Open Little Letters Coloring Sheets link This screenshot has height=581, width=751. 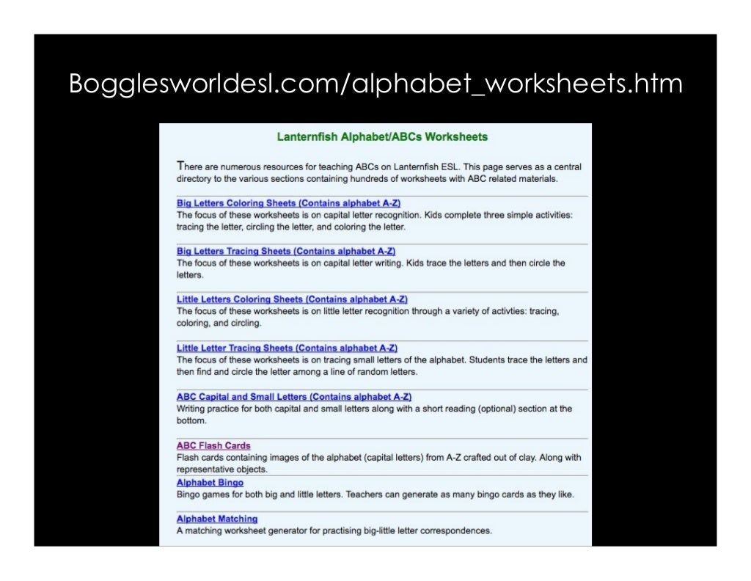tap(292, 299)
